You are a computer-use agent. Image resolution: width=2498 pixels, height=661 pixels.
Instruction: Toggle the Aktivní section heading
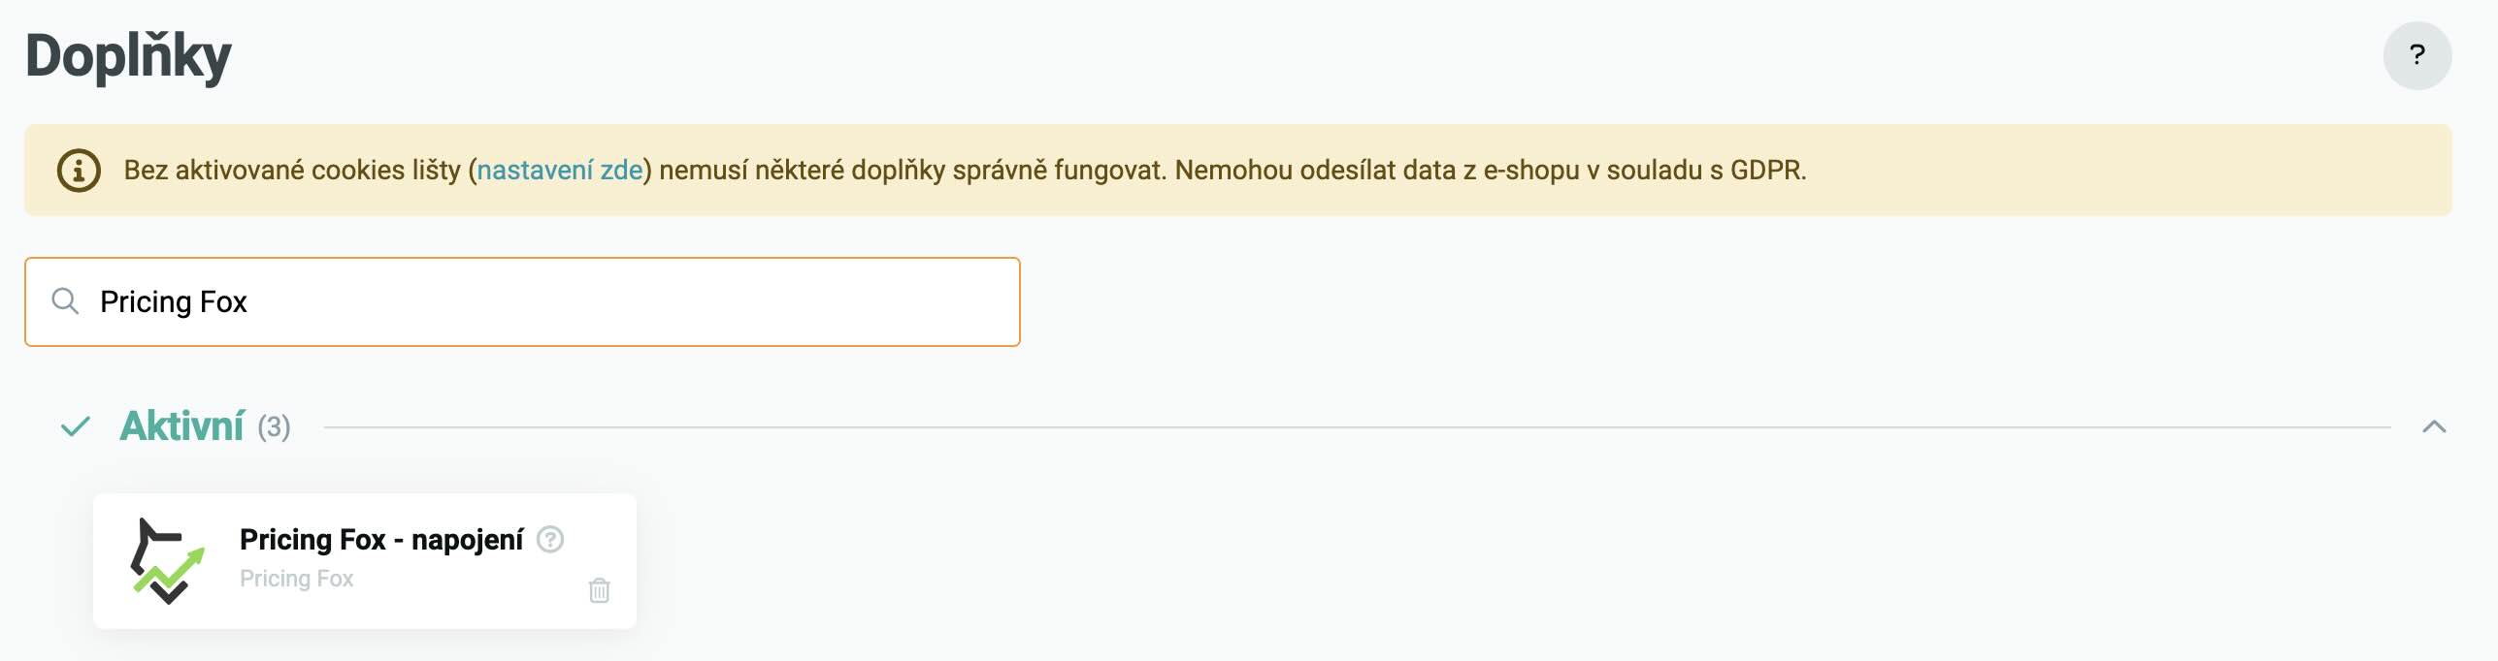pos(181,426)
